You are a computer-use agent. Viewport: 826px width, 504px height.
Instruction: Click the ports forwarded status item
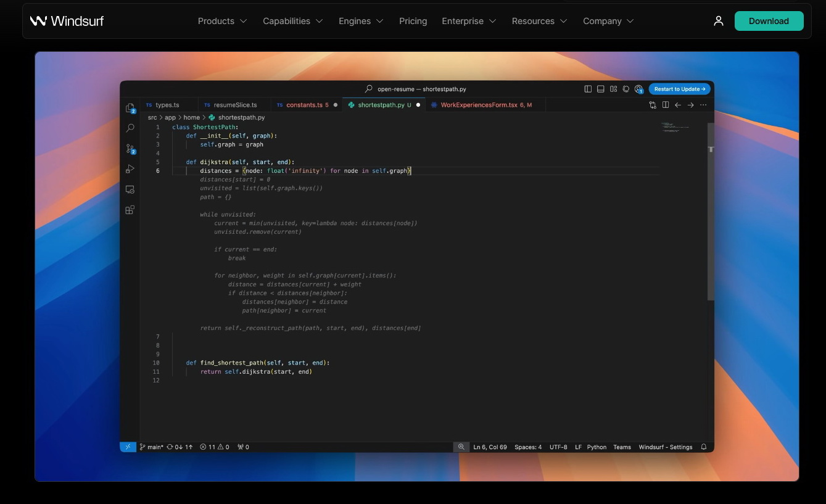click(244, 447)
